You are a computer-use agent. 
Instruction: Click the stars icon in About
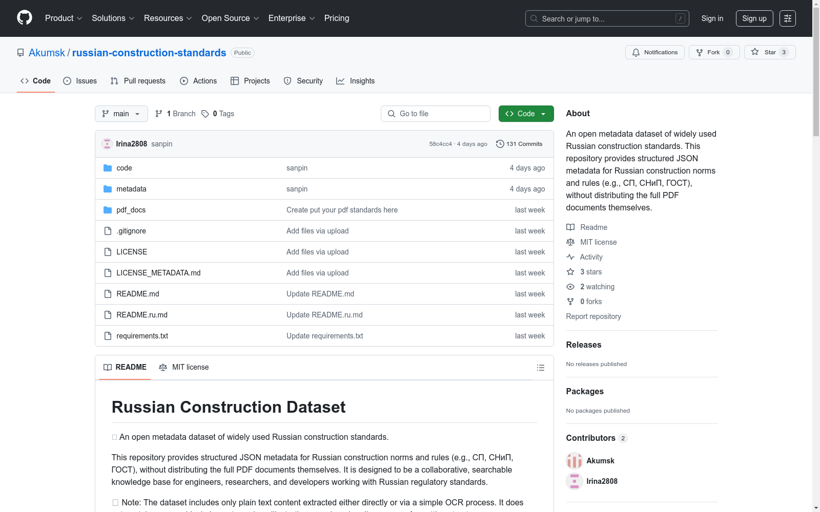pos(570,272)
